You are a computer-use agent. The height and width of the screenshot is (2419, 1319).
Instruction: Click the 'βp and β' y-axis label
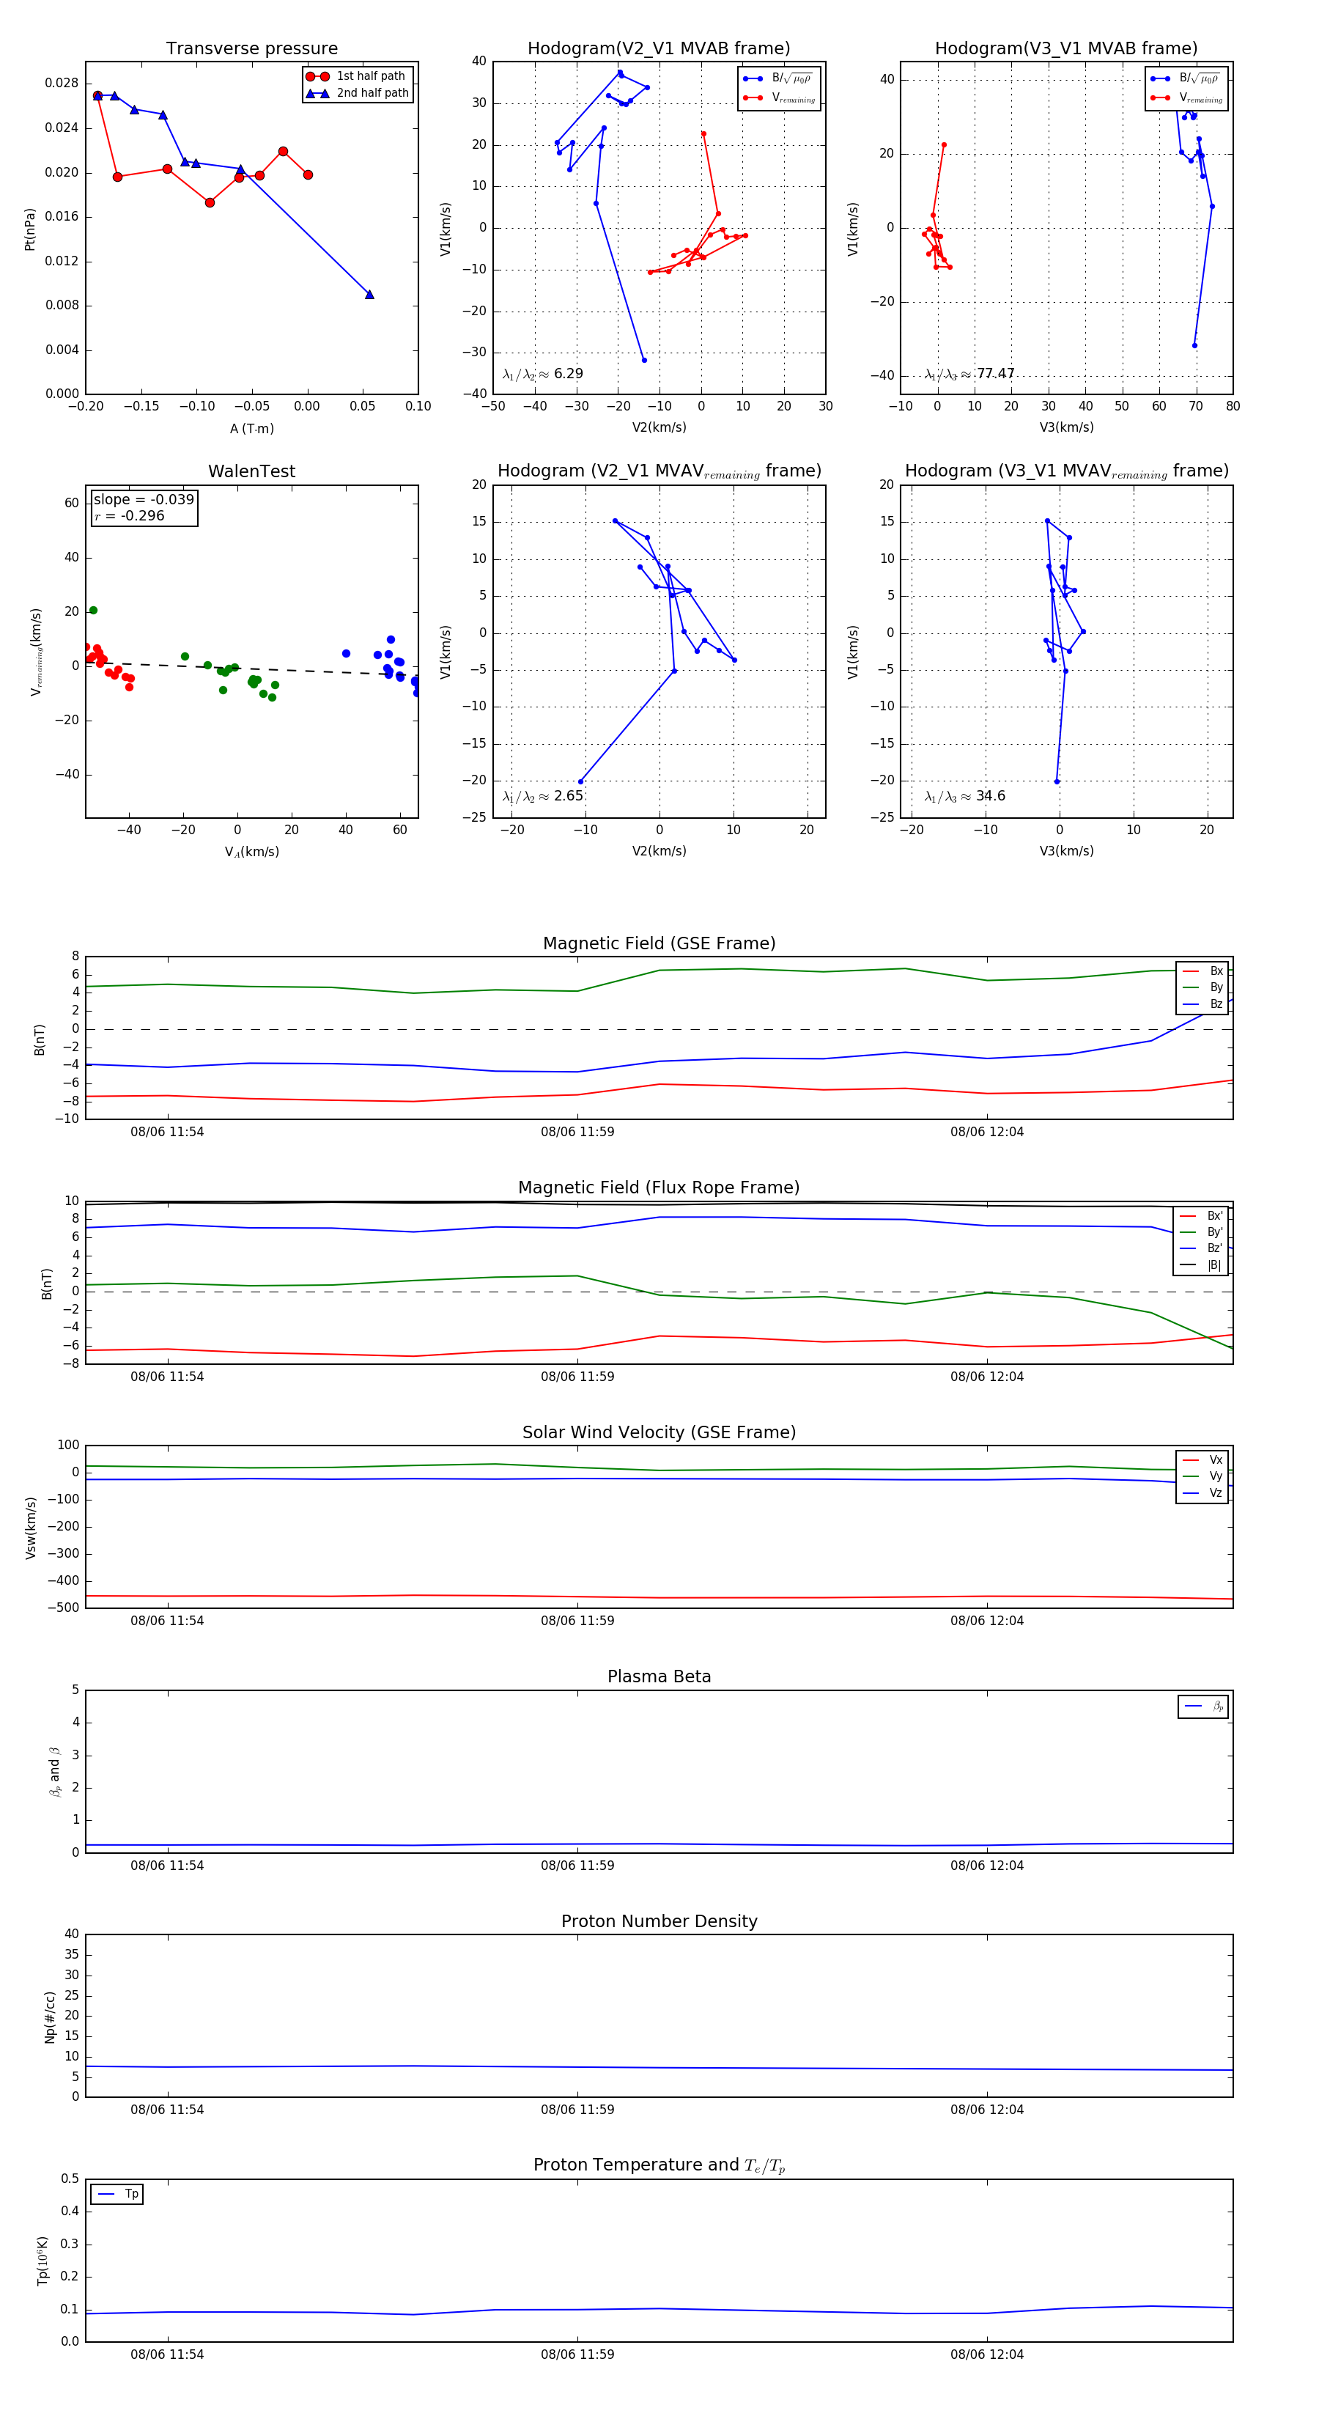tap(54, 1772)
